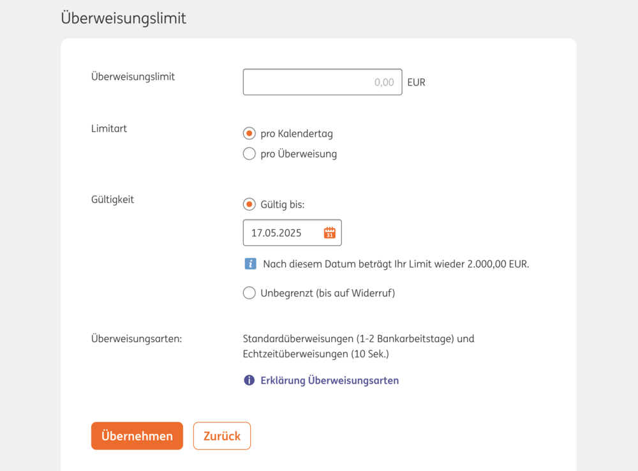Screen dimensions: 638x471
Task: Select the 'pro Kalendertag' radio button
Action: pyautogui.click(x=249, y=134)
